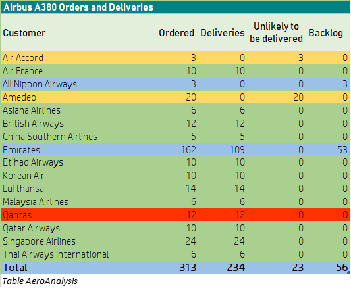Click the 'Emirates' customer cell
Image resolution: width=351 pixels, height=288 pixels.
[21, 150]
